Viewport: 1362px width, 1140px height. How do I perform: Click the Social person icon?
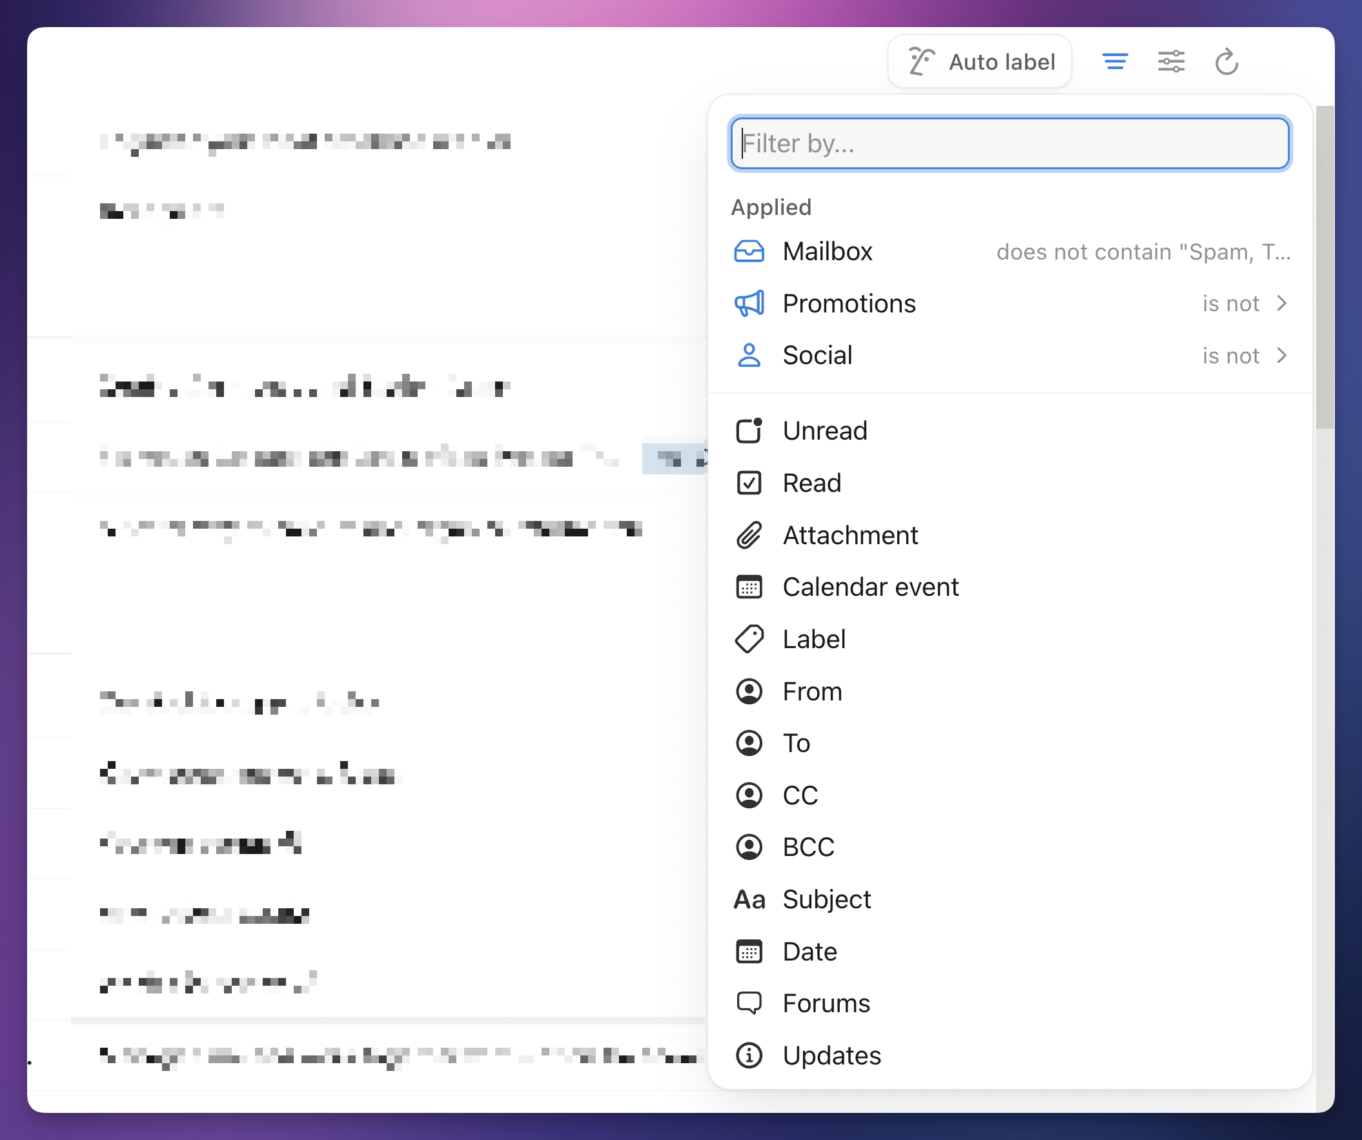click(x=749, y=355)
